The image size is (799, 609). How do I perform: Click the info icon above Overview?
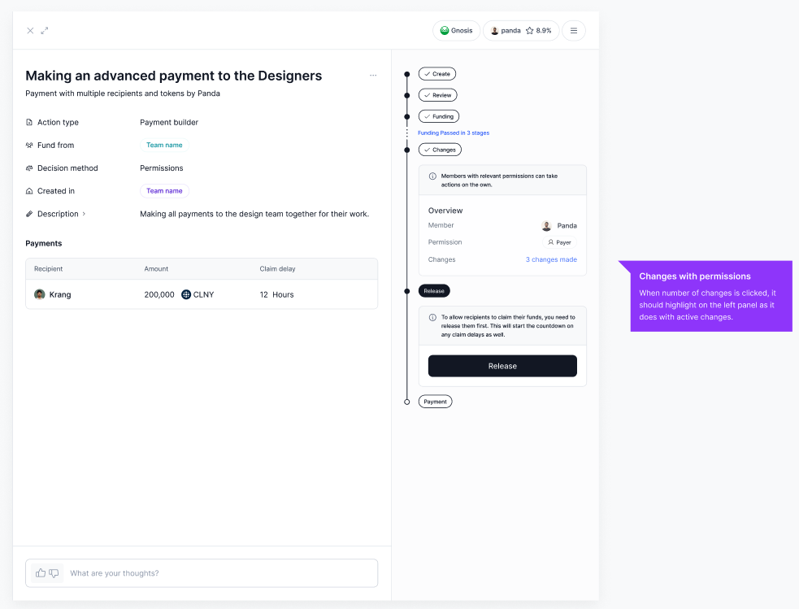[432, 176]
